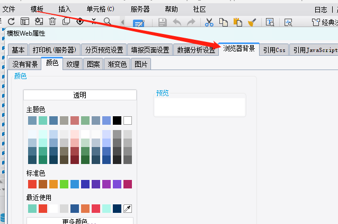Choose the crimson rose swatch in 标准色
This screenshot has width=338, height=224.
128,184
